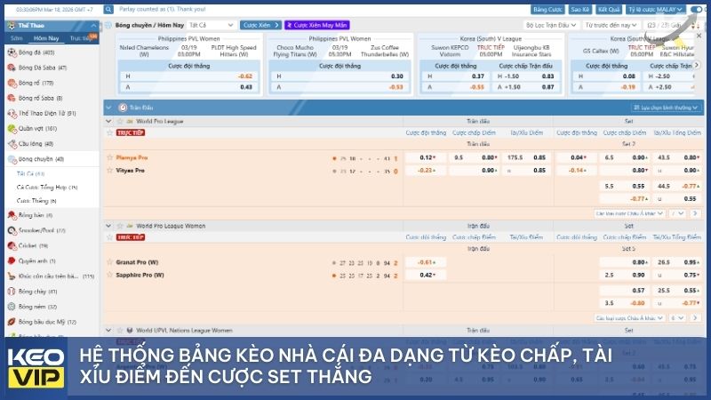Image resolution: width=711 pixels, height=400 pixels.
Task: Favorite World Pro League Women star
Action: point(120,226)
